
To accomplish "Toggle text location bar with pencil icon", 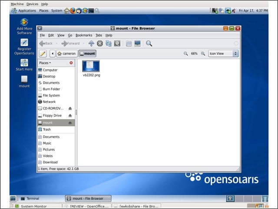I will coord(43,54).
